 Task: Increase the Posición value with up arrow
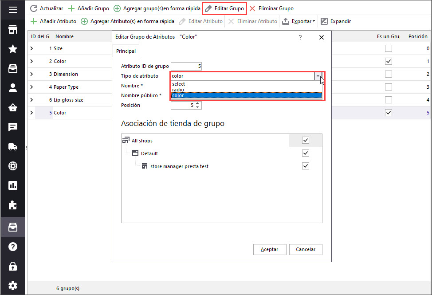[x=197, y=103]
